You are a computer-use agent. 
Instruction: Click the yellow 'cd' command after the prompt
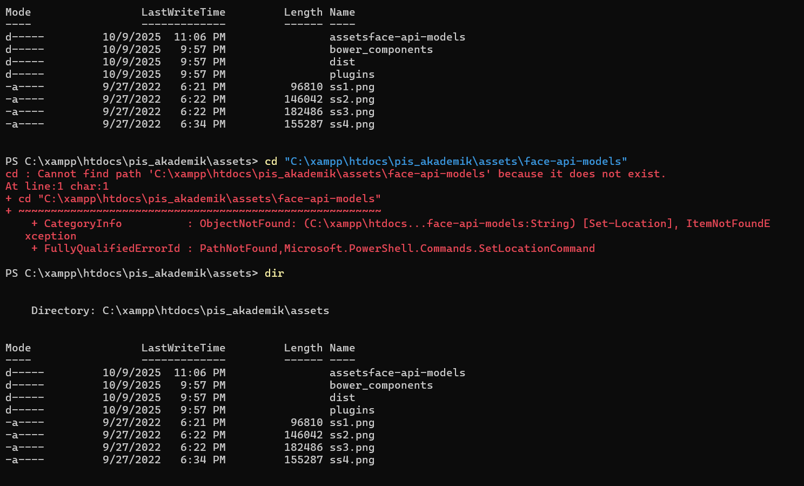[x=271, y=161]
